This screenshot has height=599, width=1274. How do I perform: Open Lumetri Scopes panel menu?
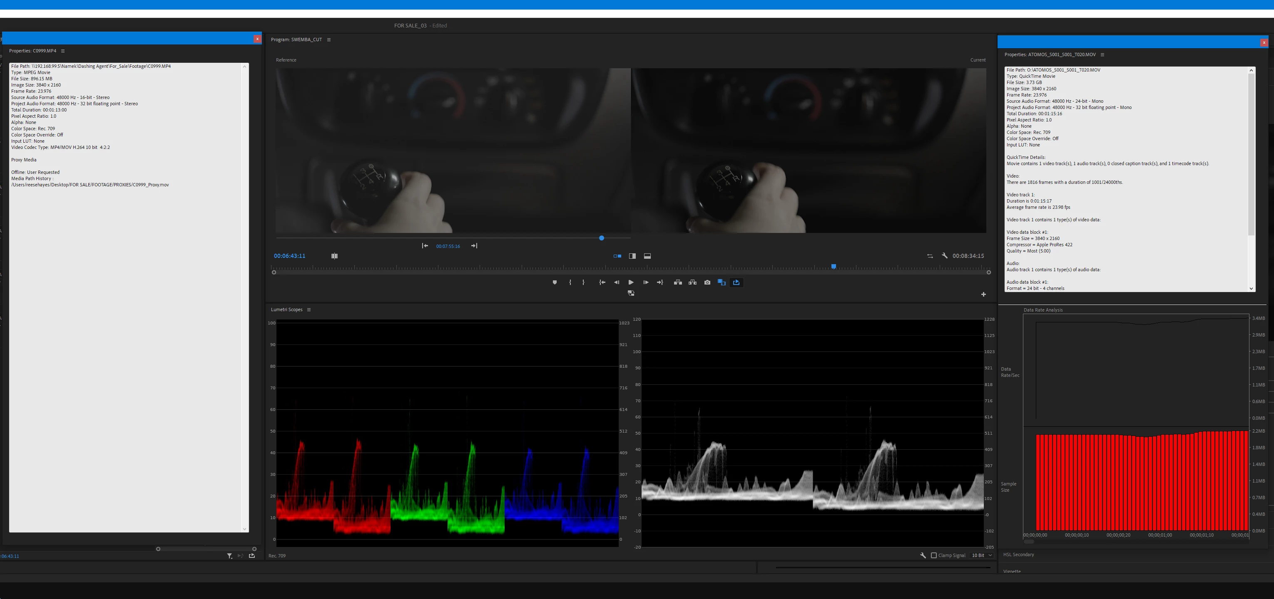309,309
